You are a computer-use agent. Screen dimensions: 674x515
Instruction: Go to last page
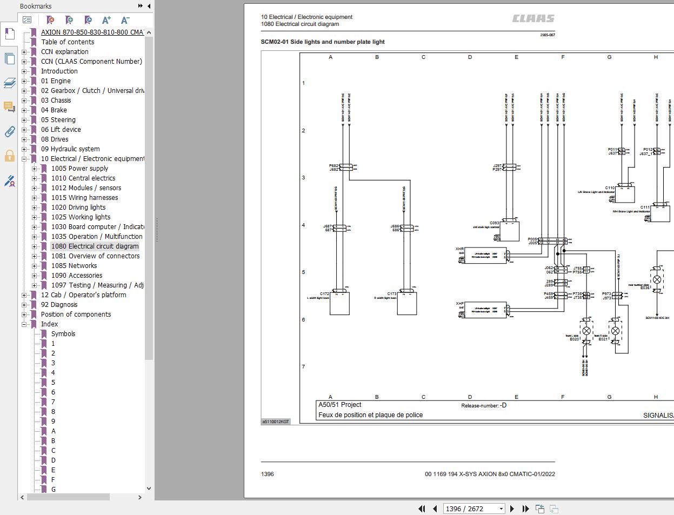pos(525,509)
